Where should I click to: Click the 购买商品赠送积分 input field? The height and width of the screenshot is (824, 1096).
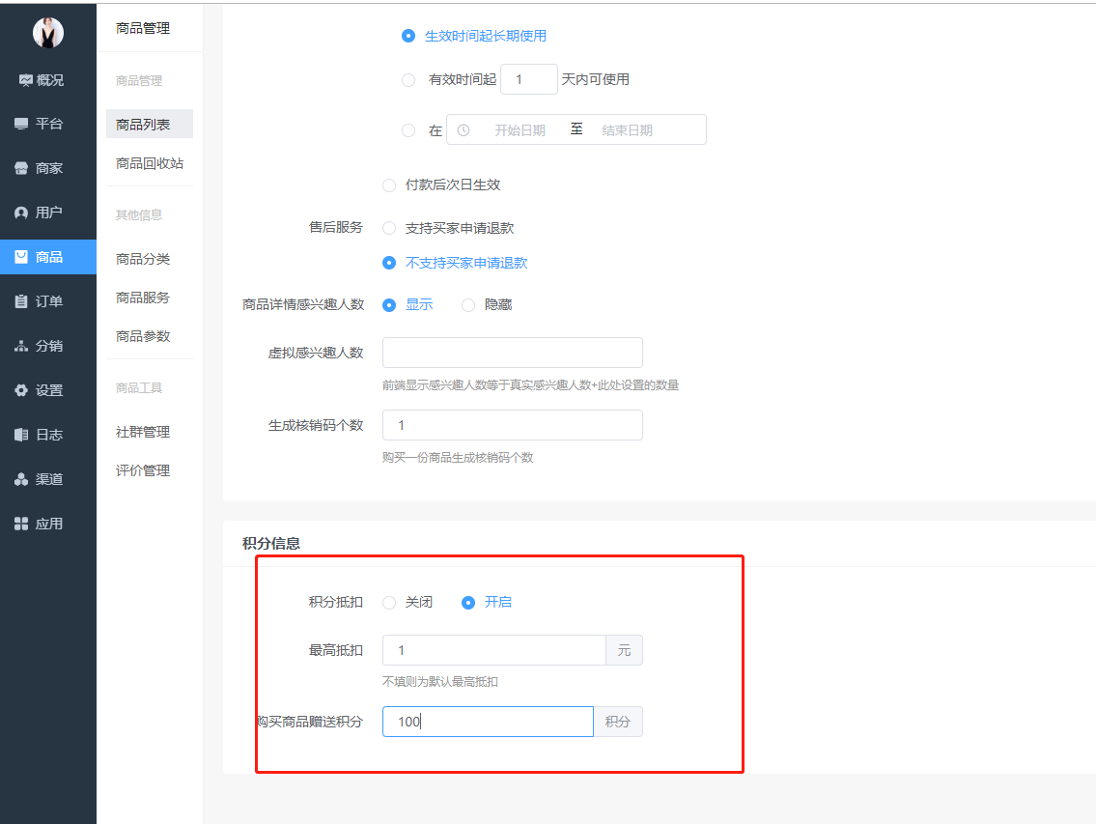(488, 722)
